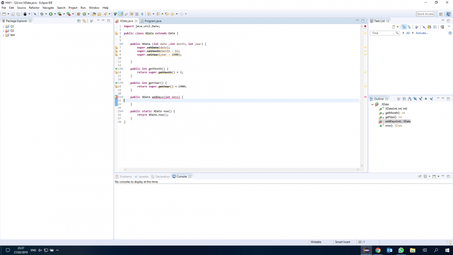Toggle Show Whitespace Characters pilcrow icon
Image resolution: width=453 pixels, height=255 pixels.
point(142,14)
